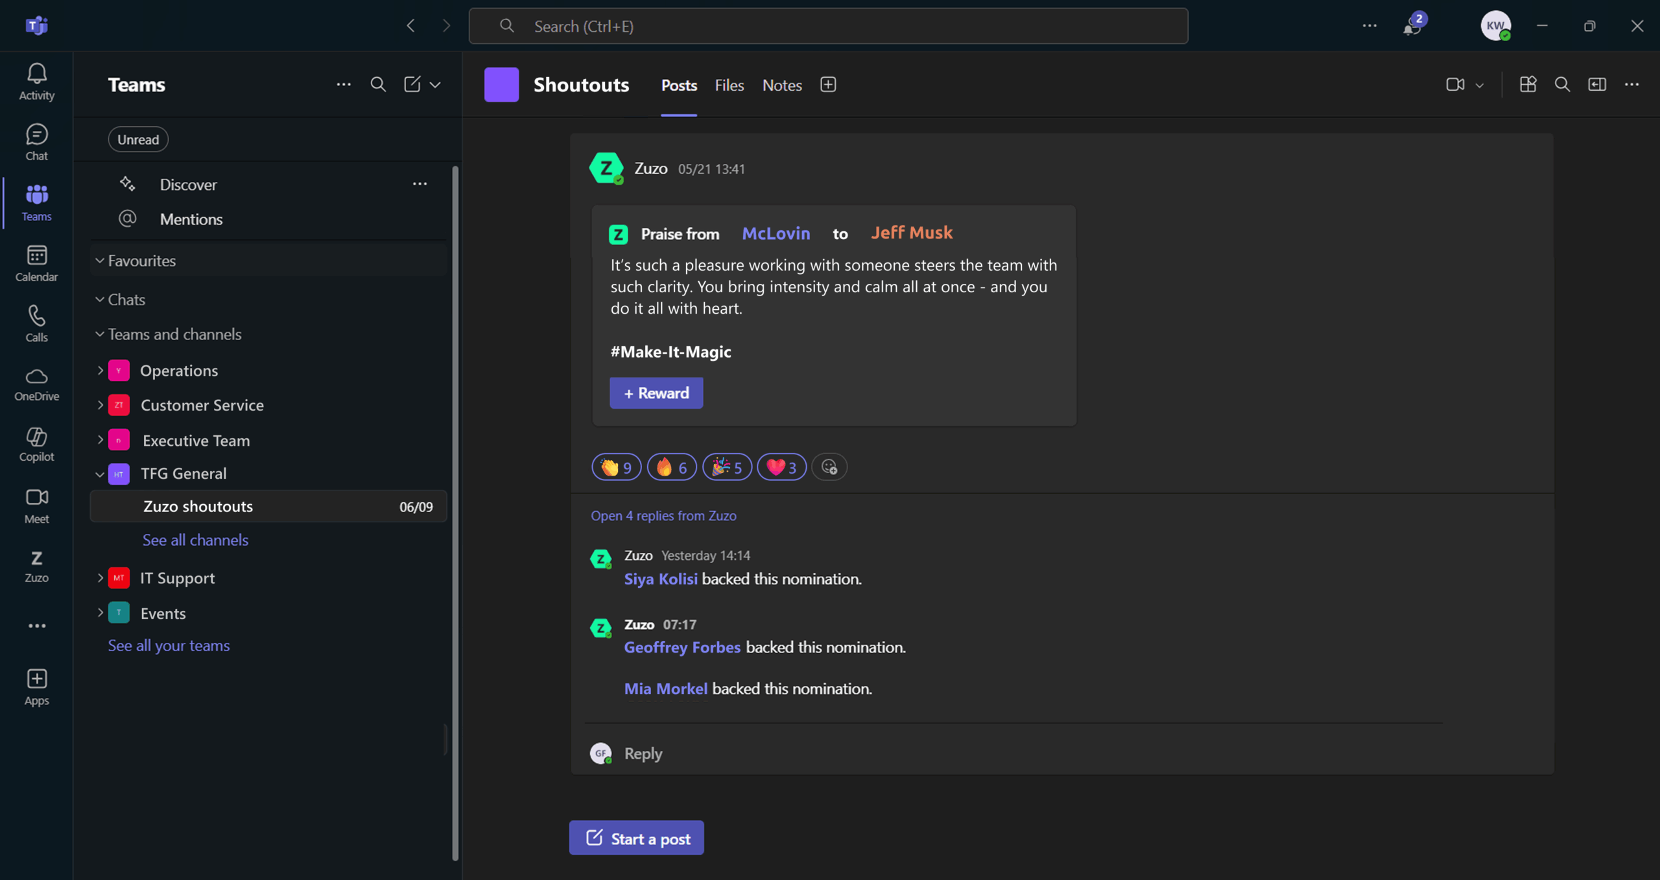
Task: Toggle the heart reaction with 3
Action: coord(781,467)
